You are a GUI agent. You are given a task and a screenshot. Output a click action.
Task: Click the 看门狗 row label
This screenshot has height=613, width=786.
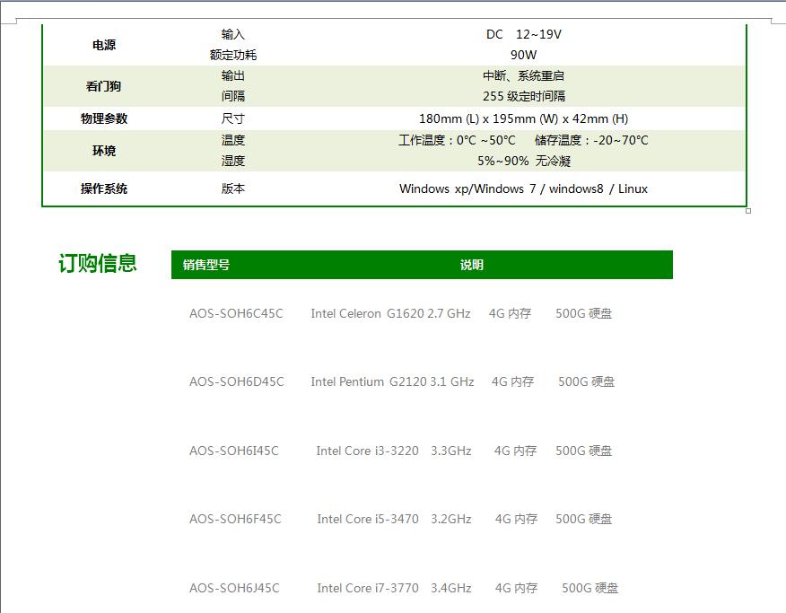coord(104,86)
